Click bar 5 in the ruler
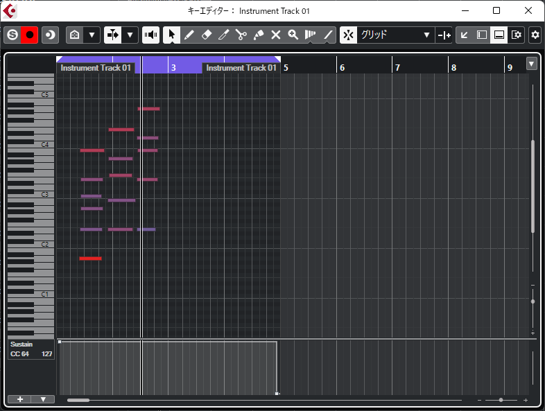 coord(286,68)
